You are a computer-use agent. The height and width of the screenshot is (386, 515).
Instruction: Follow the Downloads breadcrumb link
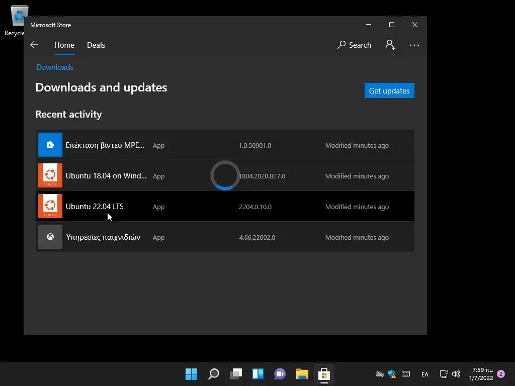click(x=54, y=67)
